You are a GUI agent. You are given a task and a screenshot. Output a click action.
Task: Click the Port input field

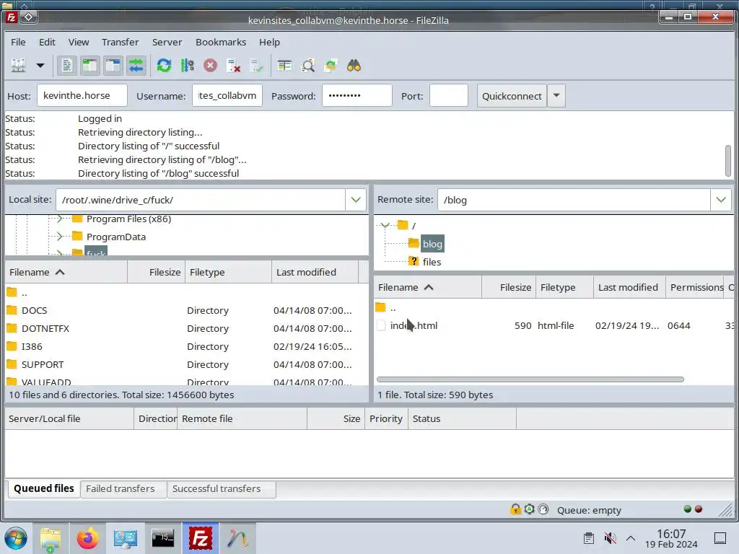(449, 96)
